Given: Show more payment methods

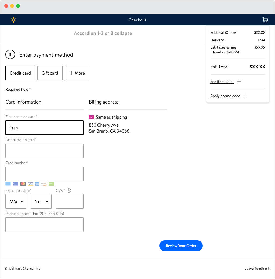Looking at the screenshot, I should pyautogui.click(x=77, y=73).
